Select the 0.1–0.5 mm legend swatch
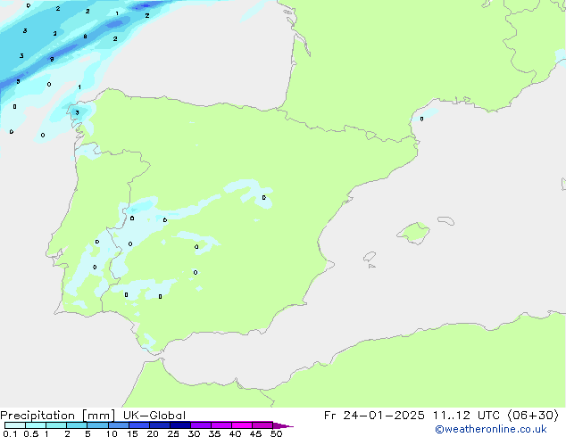 [x=15, y=425]
